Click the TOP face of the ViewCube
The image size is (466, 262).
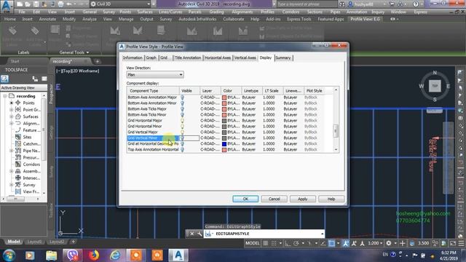(x=435, y=86)
